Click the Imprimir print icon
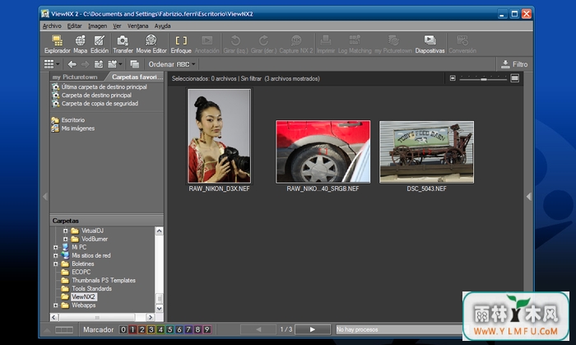This screenshot has width=576, height=345. (326, 44)
